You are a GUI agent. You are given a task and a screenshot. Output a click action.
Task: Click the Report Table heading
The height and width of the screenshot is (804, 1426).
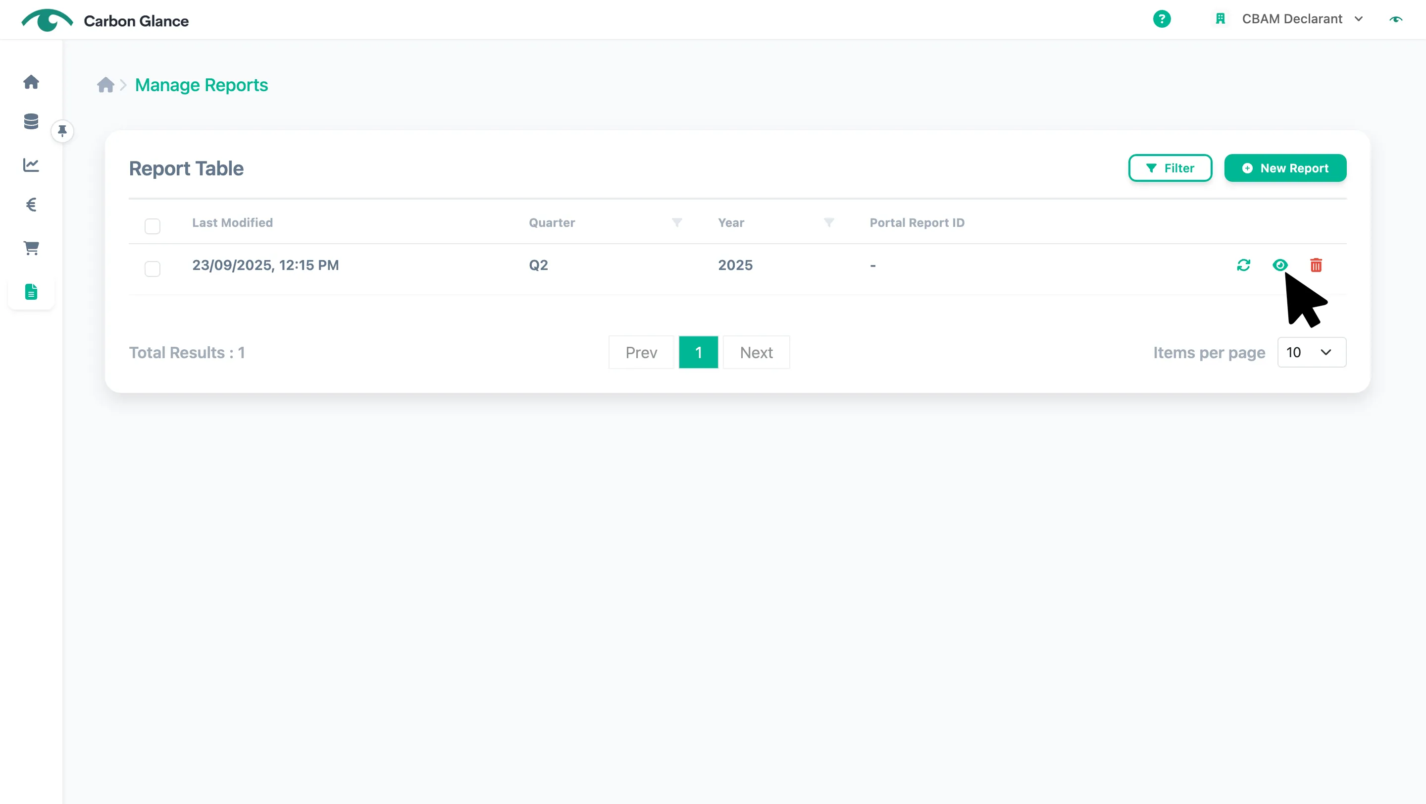(186, 168)
